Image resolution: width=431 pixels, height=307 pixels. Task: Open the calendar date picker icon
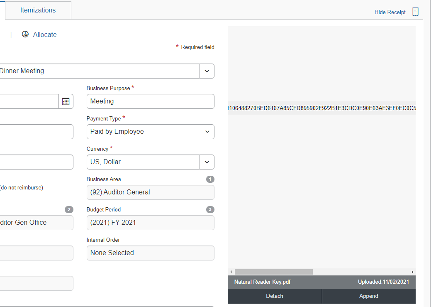66,101
